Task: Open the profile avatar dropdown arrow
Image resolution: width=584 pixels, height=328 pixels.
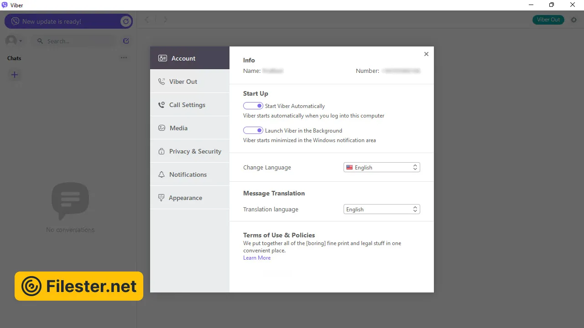Action: coord(21,41)
